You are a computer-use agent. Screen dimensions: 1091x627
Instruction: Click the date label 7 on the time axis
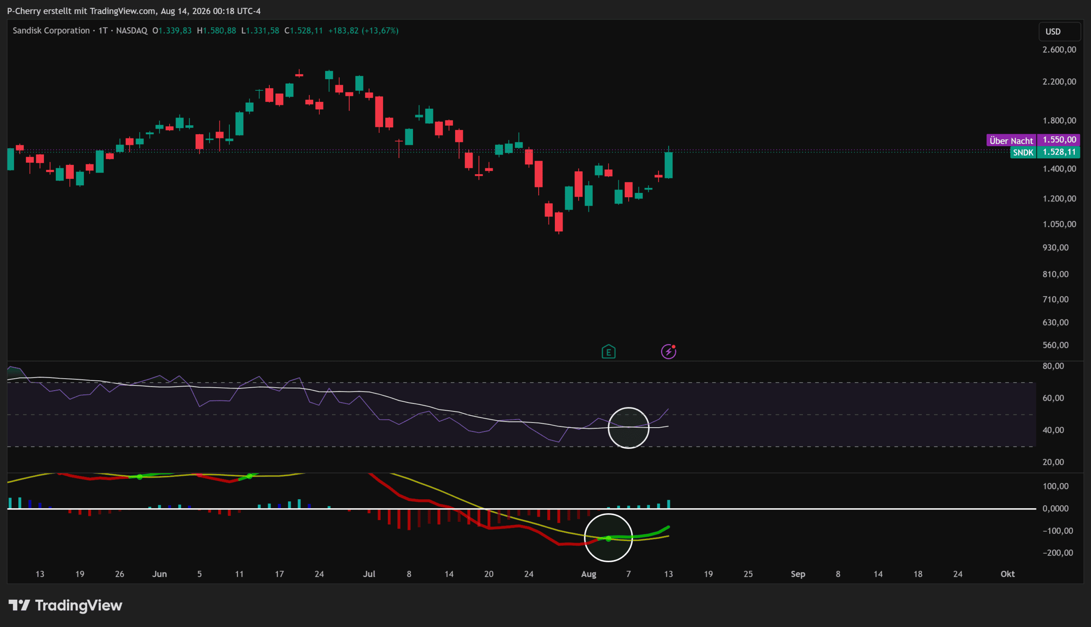(629, 574)
